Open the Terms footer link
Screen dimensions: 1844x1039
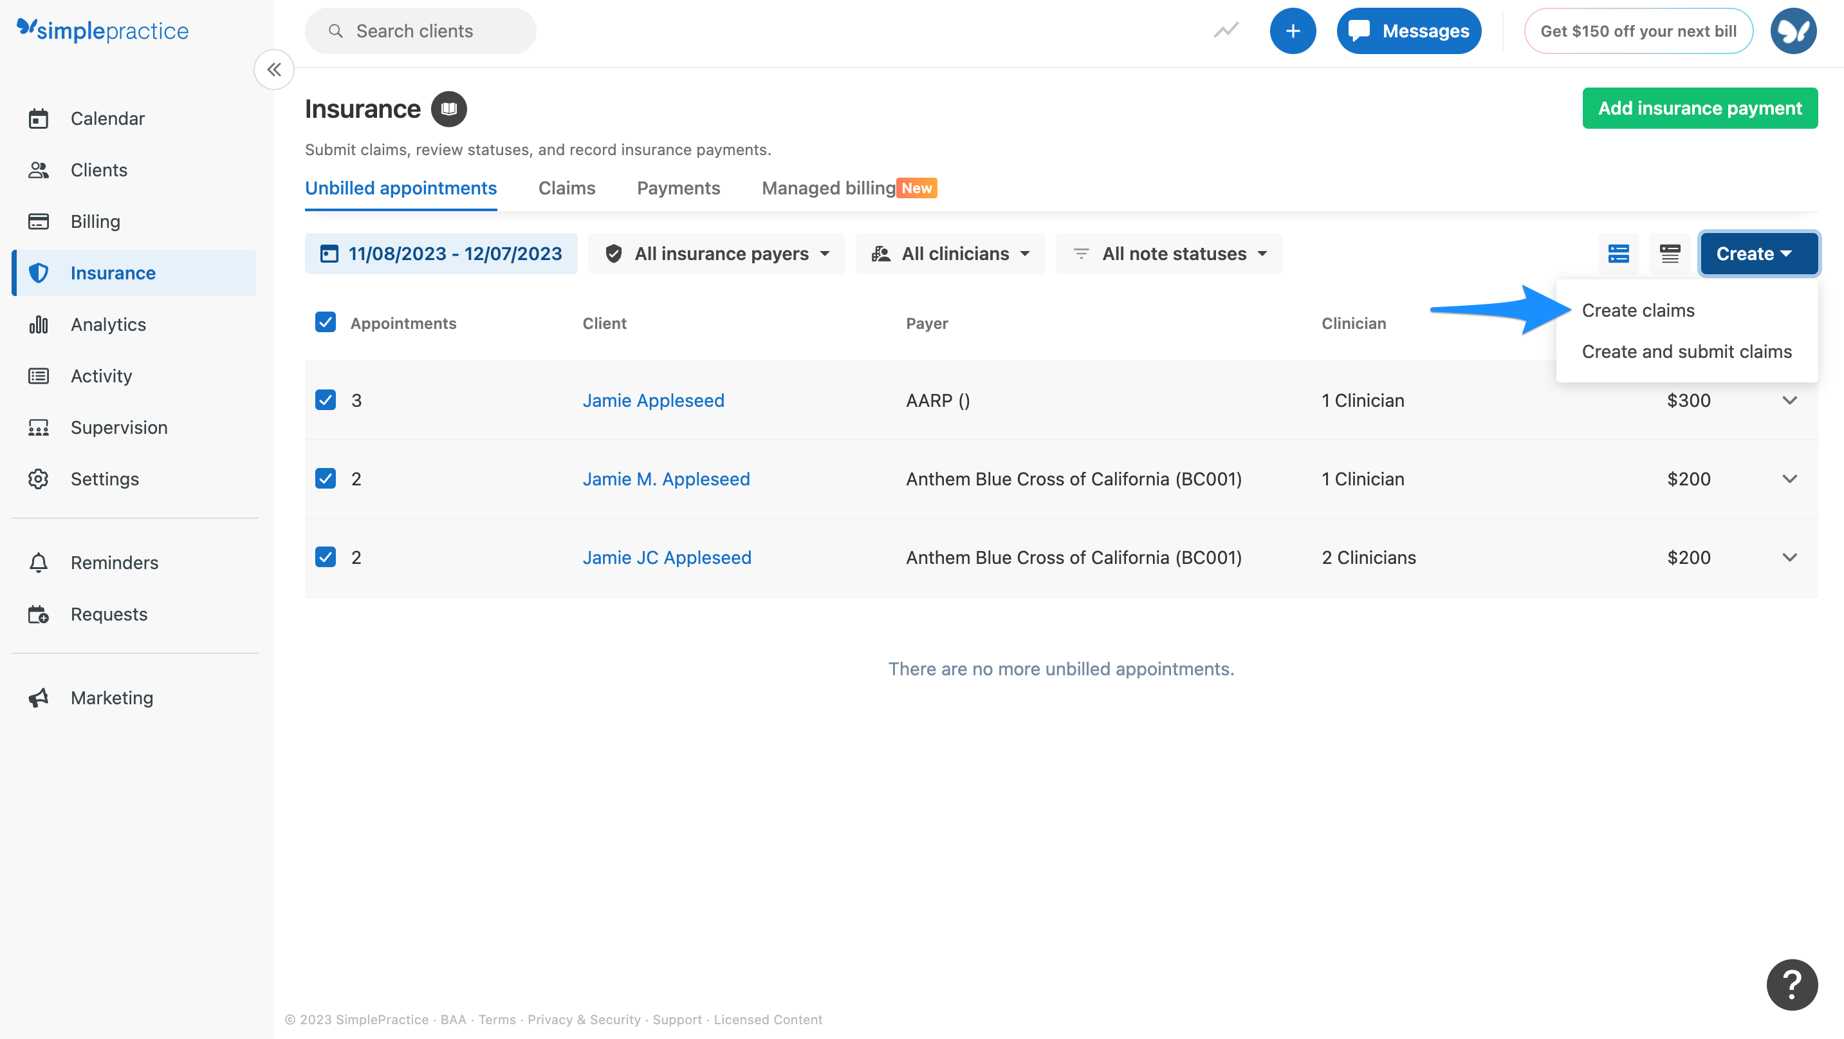(x=497, y=1020)
